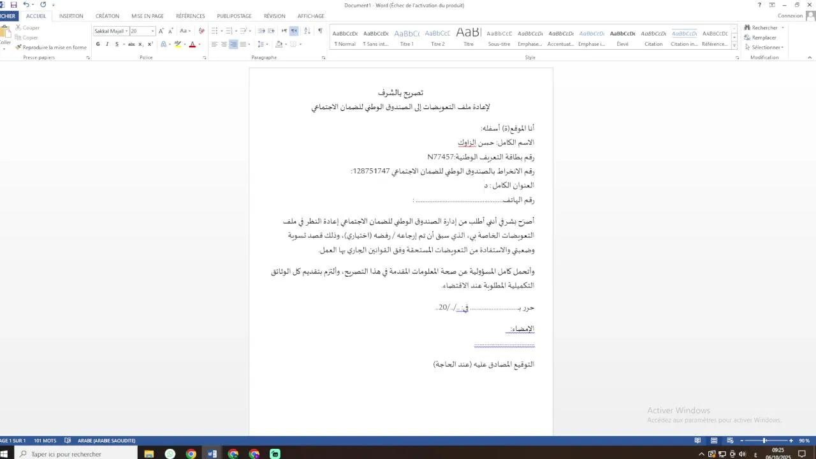Switch to the AFFICHAGE tab
Image resolution: width=816 pixels, height=459 pixels.
[x=311, y=16]
